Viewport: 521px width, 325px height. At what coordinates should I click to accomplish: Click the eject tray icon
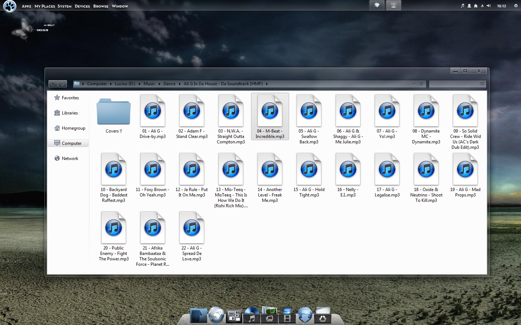(482, 6)
